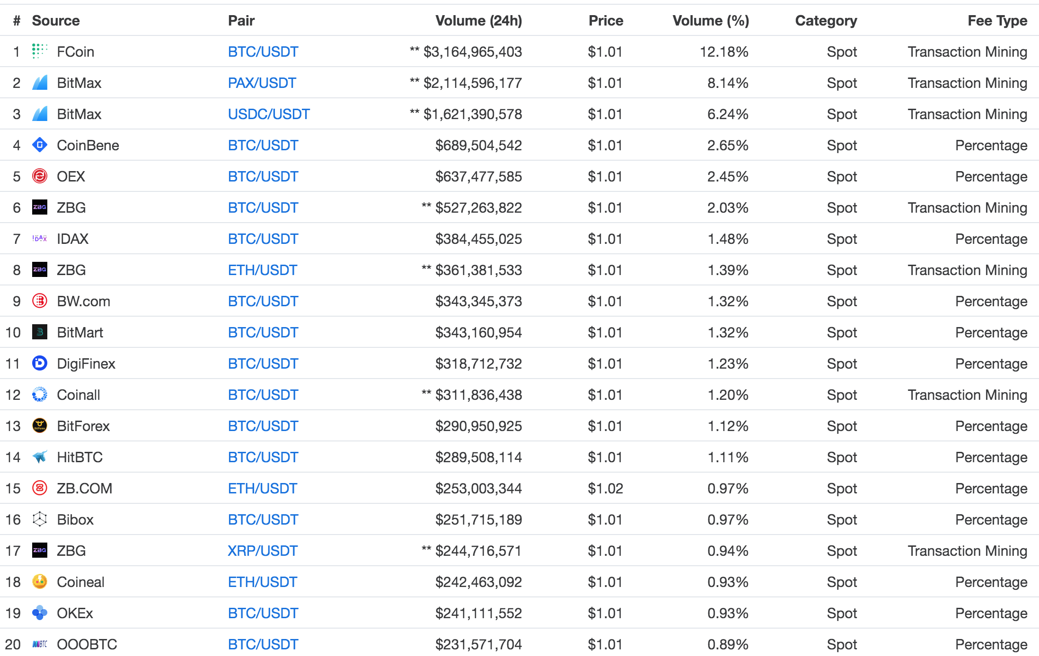Select the $231,571,704 volume cell
This screenshot has width=1039, height=656.
click(x=479, y=644)
